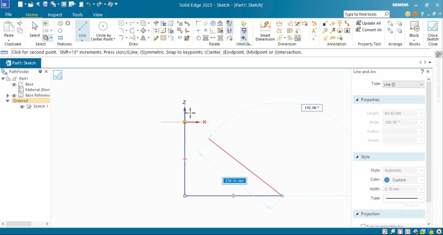Viewport: 443px width, 235px height.
Task: Toggle the lock relation icon
Action: click(x=220, y=23)
